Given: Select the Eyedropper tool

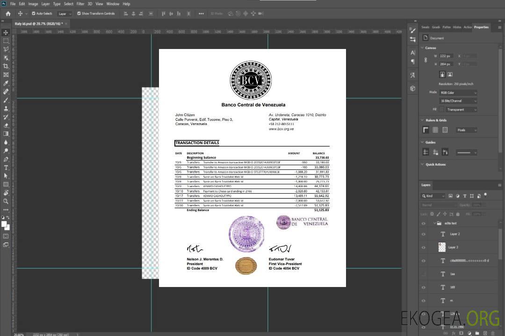Looking at the screenshot, I should [x=6, y=83].
